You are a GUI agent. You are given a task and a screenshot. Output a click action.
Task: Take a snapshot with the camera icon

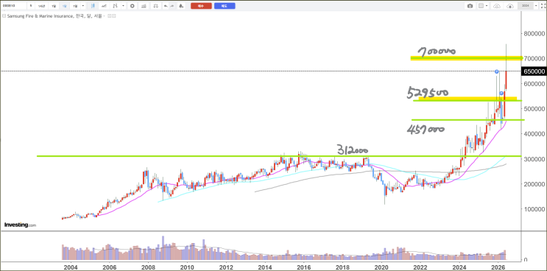[470, 6]
